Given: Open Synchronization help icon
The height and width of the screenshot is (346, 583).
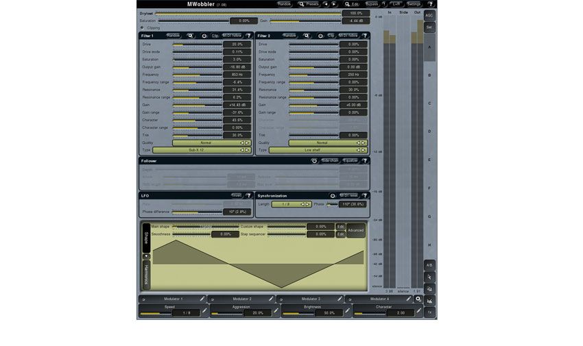Looking at the screenshot, I should pyautogui.click(x=365, y=195).
